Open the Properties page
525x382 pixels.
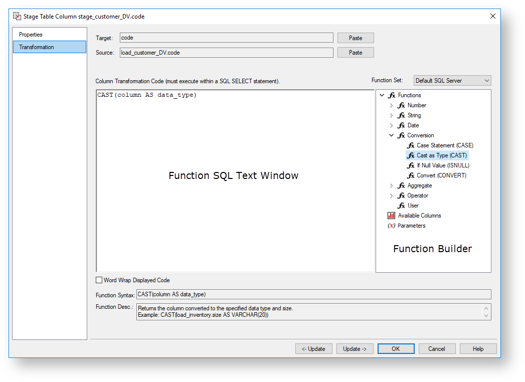pyautogui.click(x=50, y=35)
